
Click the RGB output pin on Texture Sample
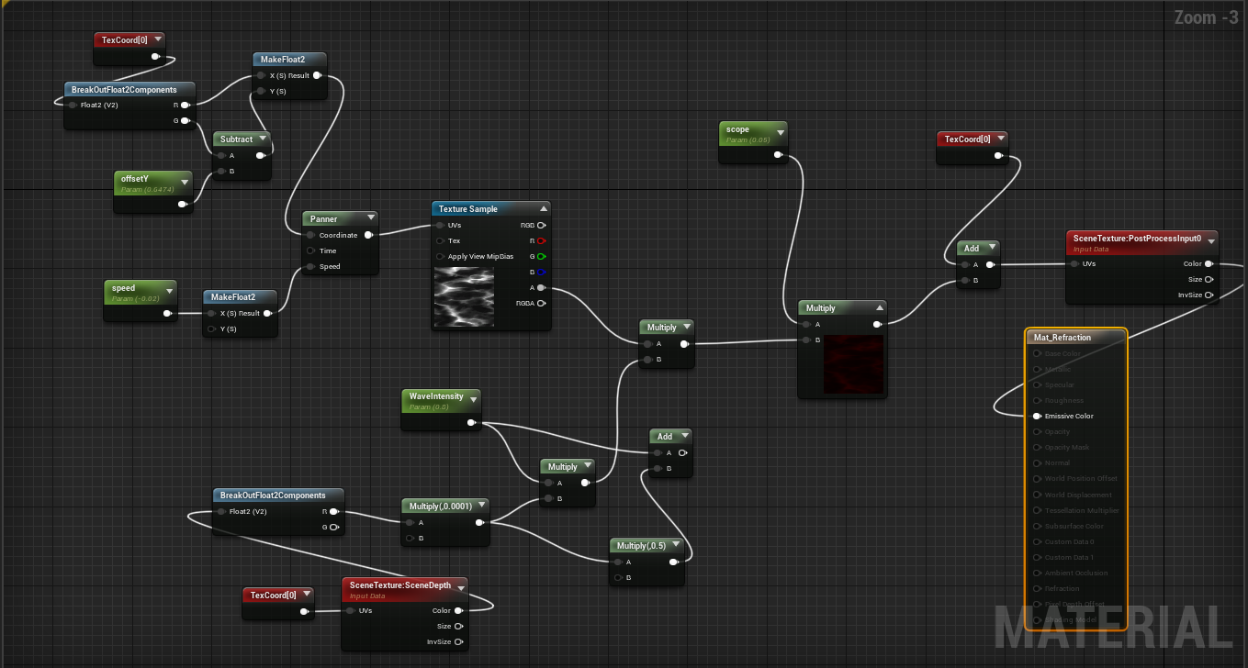pos(540,225)
